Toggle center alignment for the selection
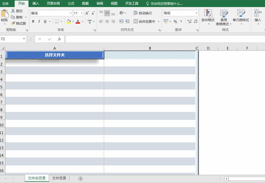 pos(107,21)
